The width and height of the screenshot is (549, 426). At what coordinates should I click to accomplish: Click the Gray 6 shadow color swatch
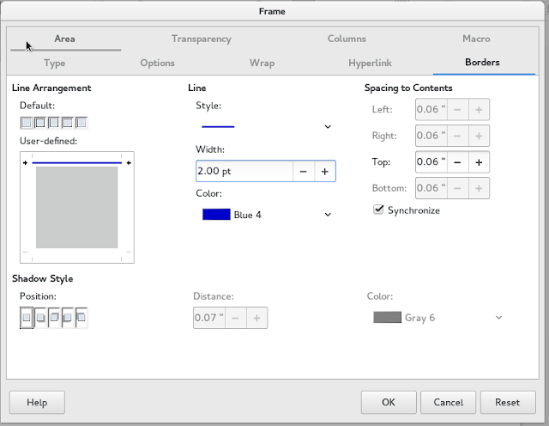[387, 317]
